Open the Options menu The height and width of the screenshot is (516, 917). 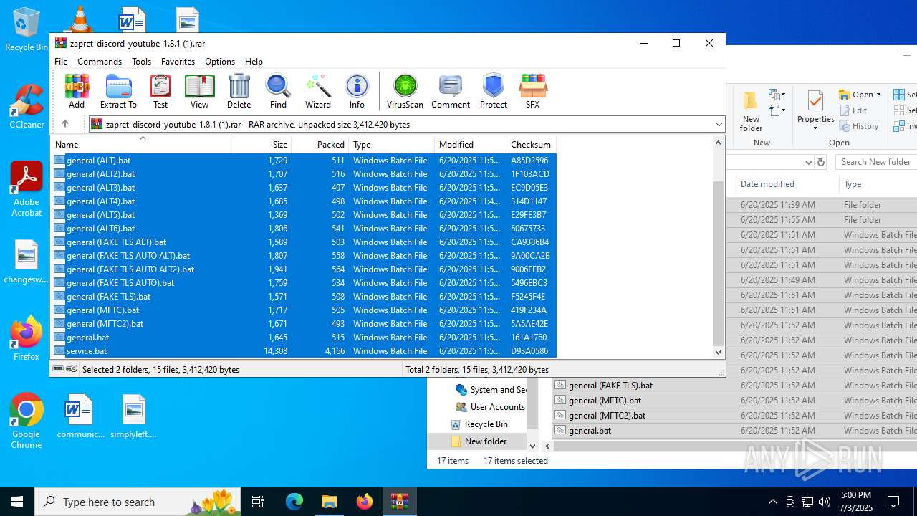(x=220, y=62)
